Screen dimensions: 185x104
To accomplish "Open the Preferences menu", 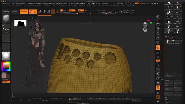I will pyautogui.click(x=82, y=6).
